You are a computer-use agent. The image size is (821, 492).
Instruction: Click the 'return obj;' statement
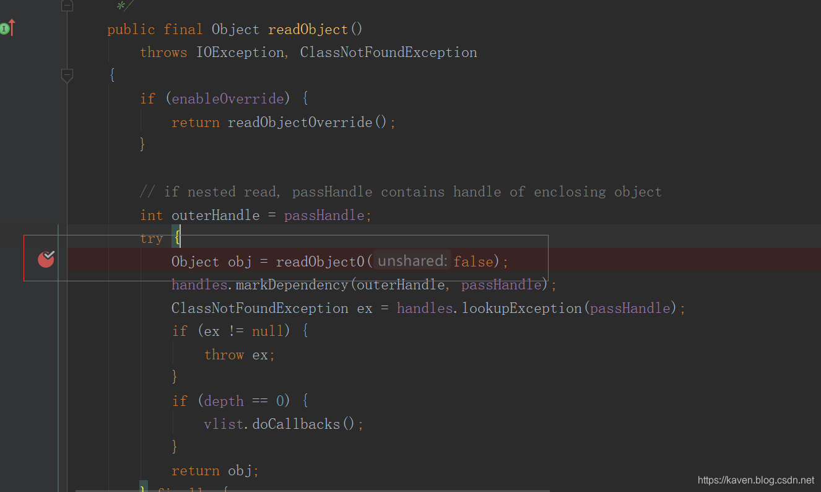215,471
